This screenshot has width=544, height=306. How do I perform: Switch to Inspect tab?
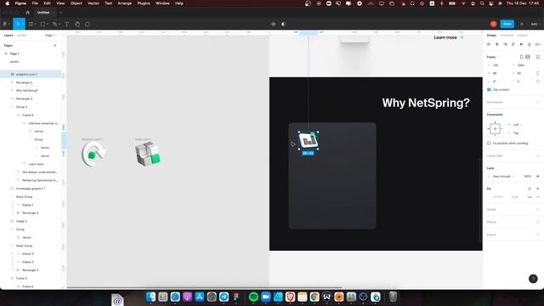[523, 36]
